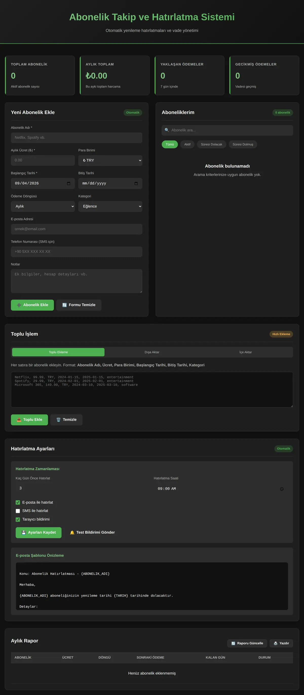Click the Abonelik Adı input field
This screenshot has width=304, height=695.
pos(77,138)
